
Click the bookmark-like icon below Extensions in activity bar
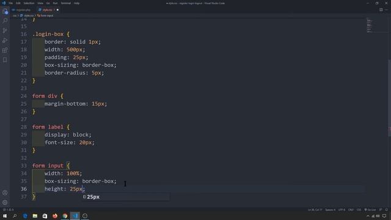pyautogui.click(x=5, y=60)
